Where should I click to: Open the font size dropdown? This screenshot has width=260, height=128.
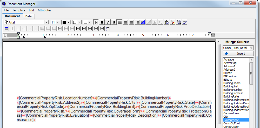point(58,22)
